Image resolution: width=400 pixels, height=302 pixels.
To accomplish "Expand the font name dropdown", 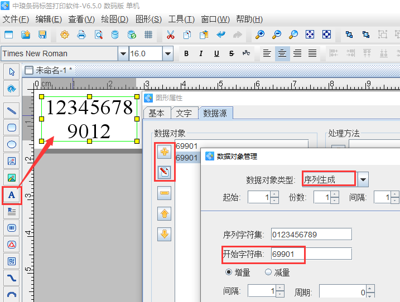I will pos(123,53).
